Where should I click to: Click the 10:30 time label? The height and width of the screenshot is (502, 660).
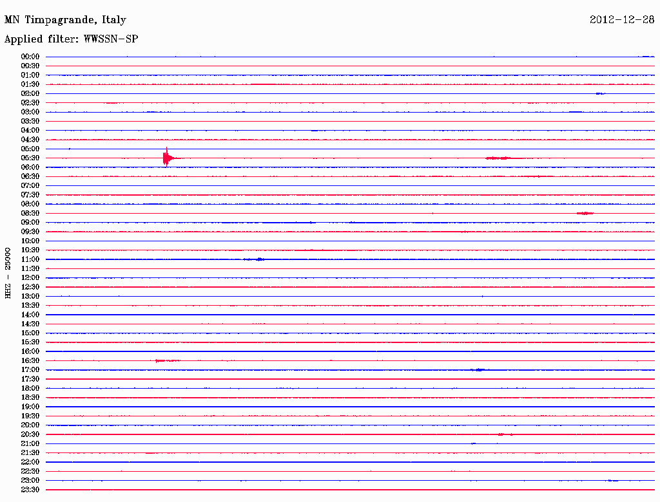point(30,250)
